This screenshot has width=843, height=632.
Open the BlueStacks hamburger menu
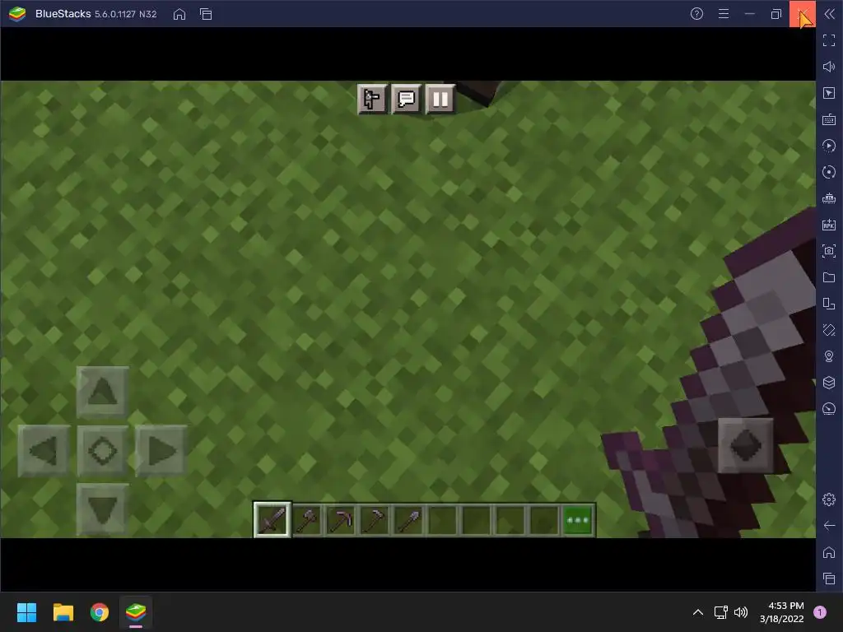tap(724, 14)
